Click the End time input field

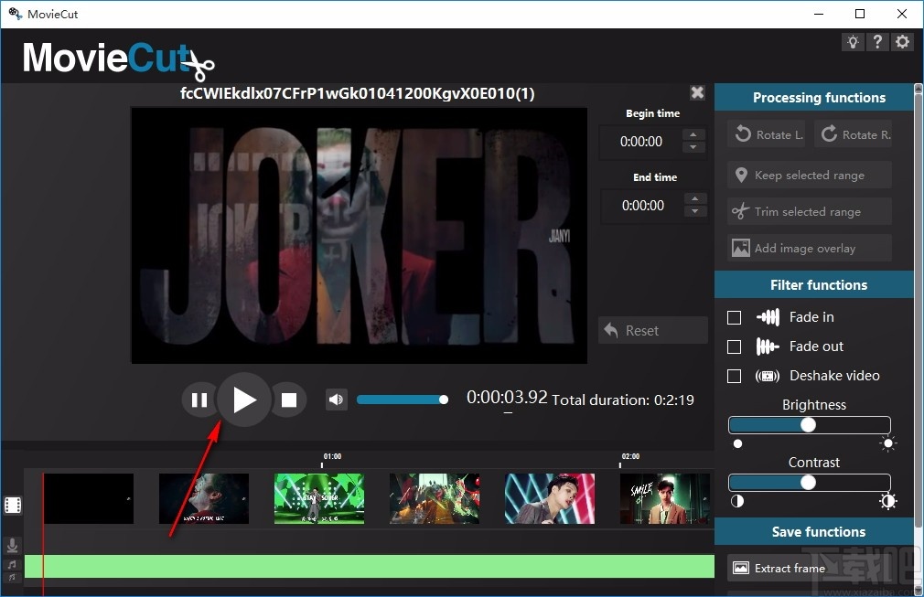[x=643, y=206]
